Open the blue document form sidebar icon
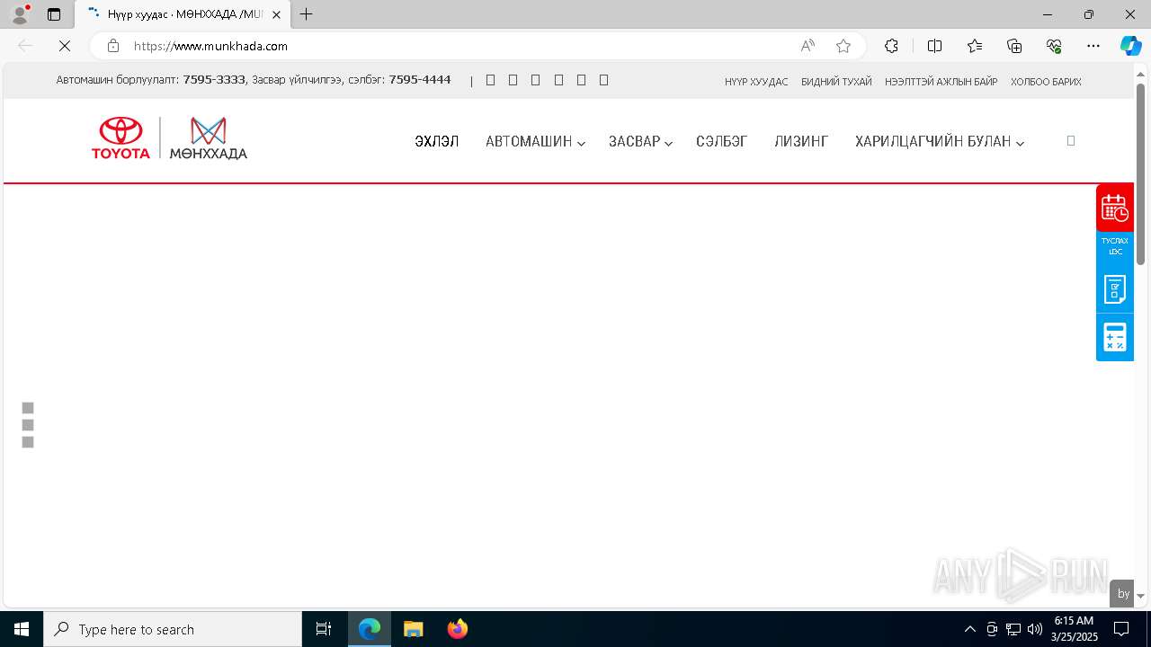 point(1115,289)
